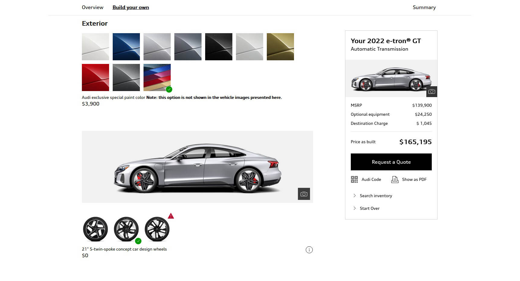The image size is (520, 281).
Task: Go to the Summary link
Action: [x=424, y=7]
